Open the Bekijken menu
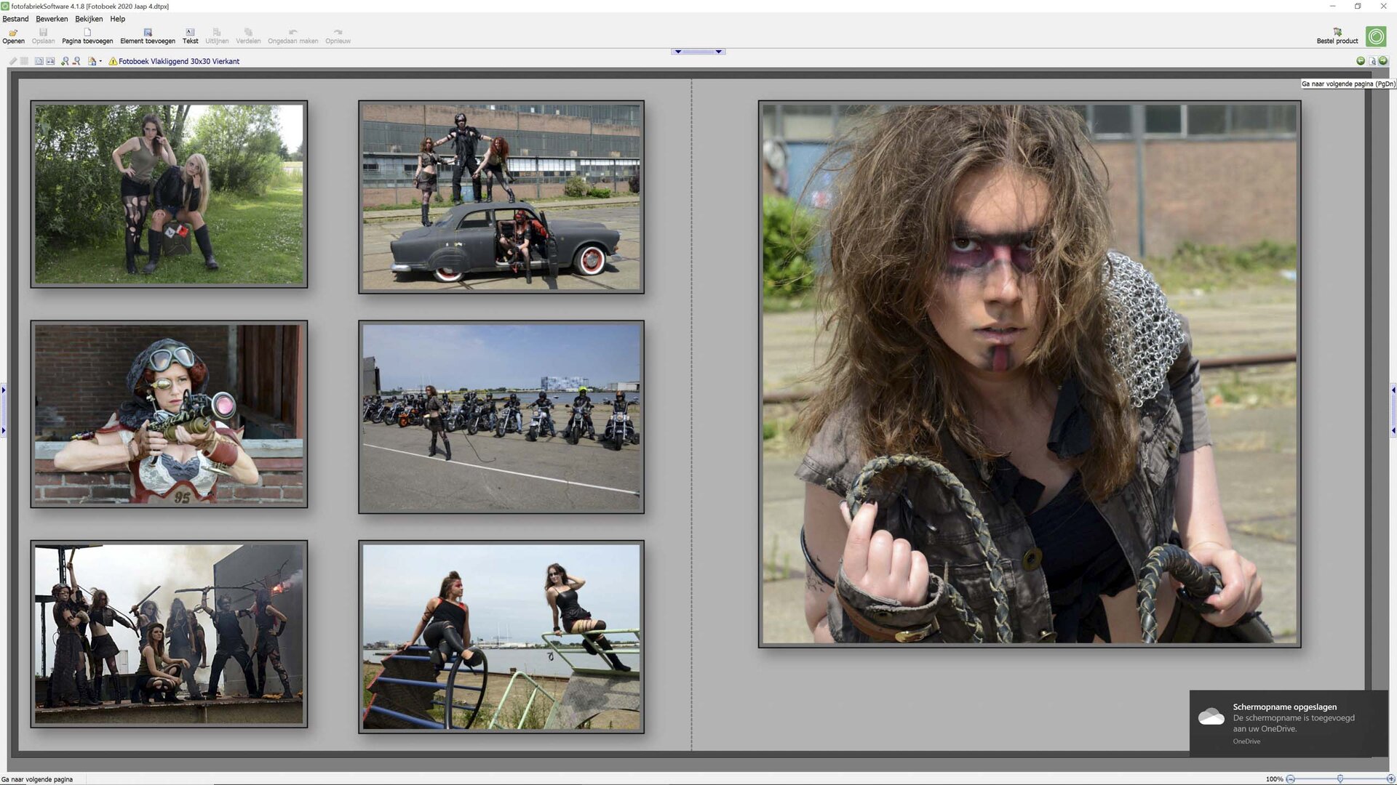Viewport: 1397px width, 785px height. 89,19
